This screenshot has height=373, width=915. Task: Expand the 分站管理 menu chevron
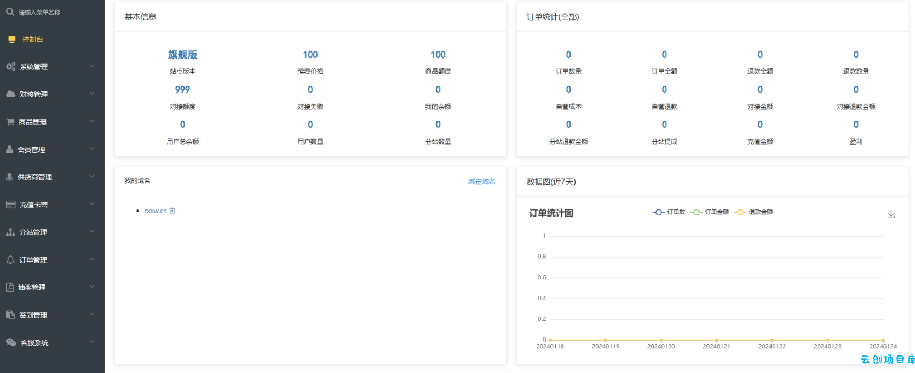tap(92, 231)
